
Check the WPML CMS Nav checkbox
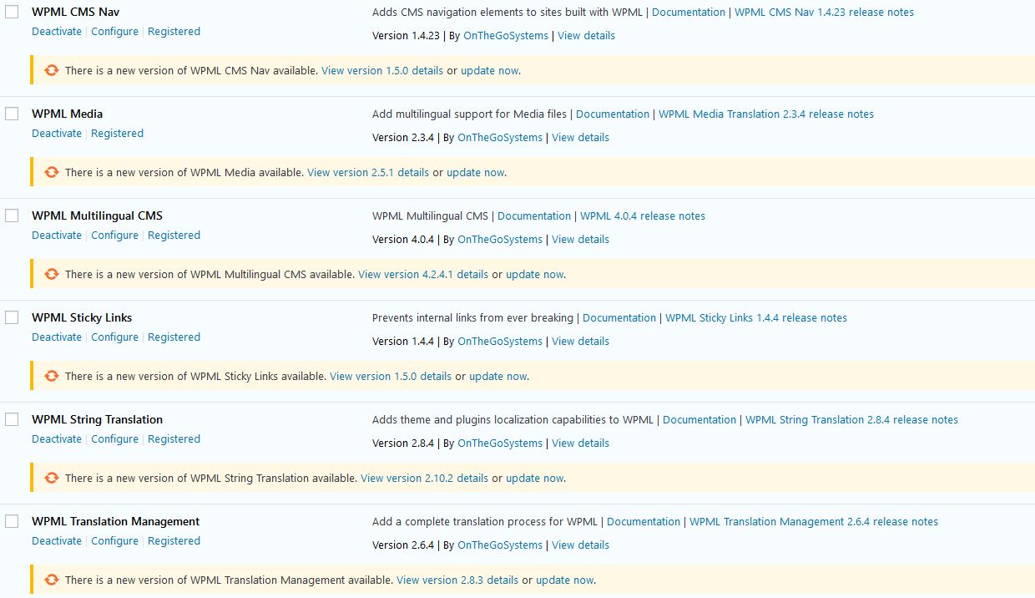[x=12, y=12]
